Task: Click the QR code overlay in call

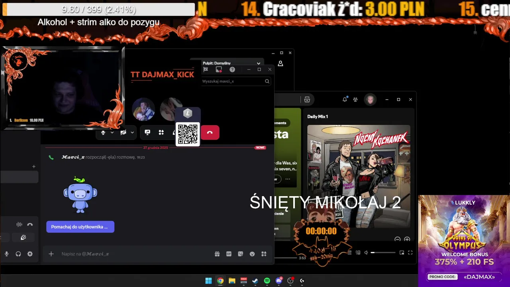Action: [x=188, y=134]
